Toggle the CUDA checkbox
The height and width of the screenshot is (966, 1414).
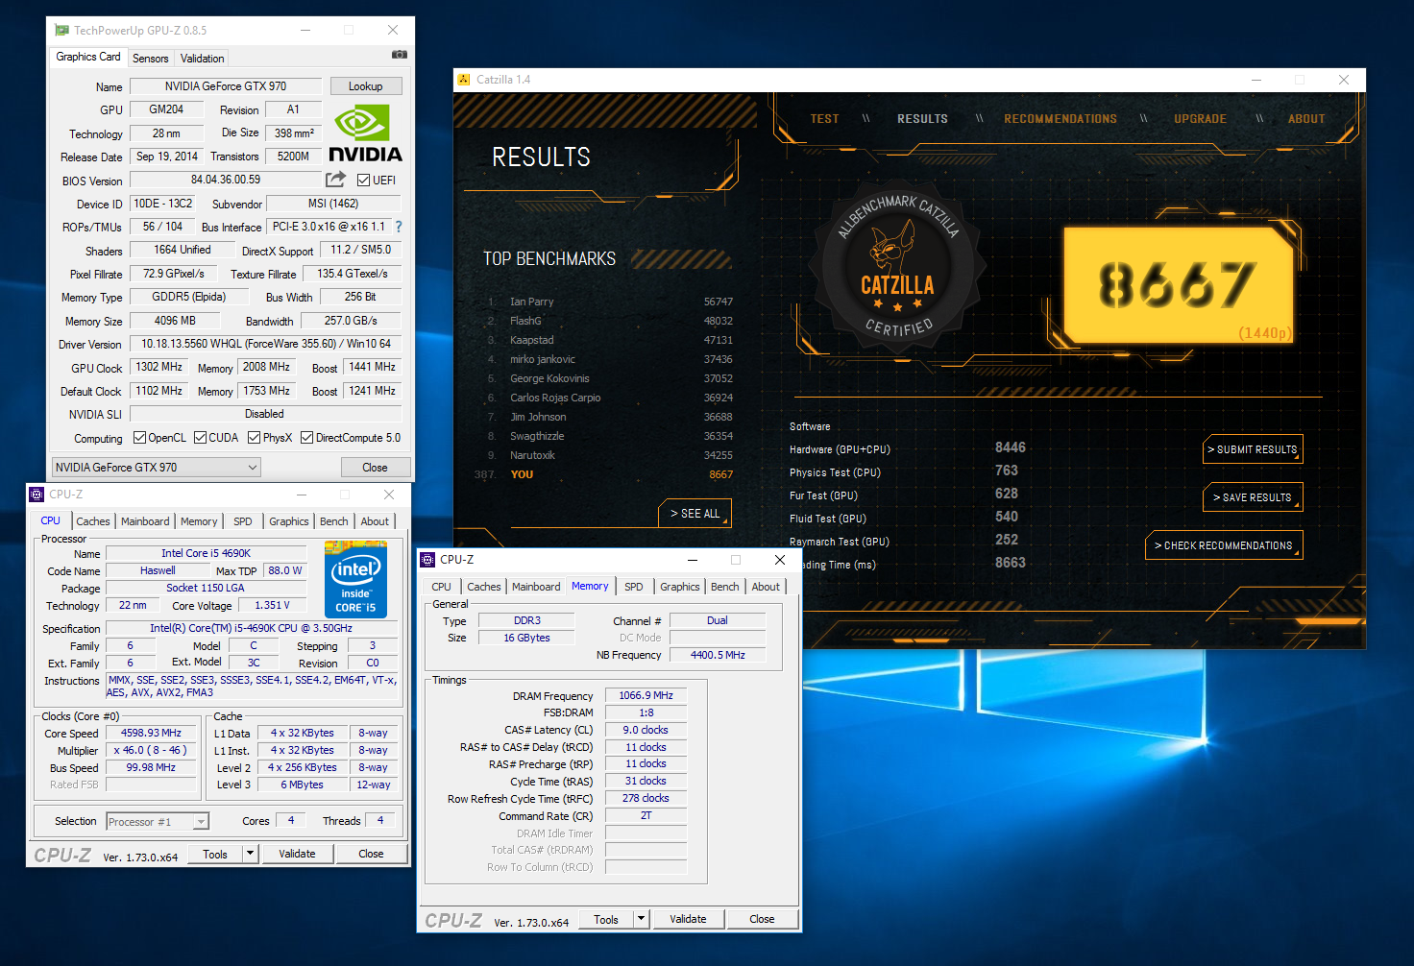click(x=201, y=438)
